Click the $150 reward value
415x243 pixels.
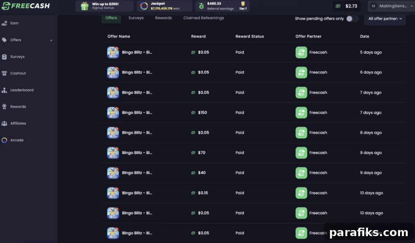point(203,112)
